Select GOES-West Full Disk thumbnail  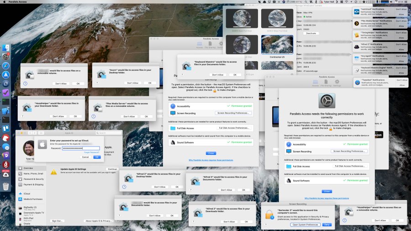(277, 18)
